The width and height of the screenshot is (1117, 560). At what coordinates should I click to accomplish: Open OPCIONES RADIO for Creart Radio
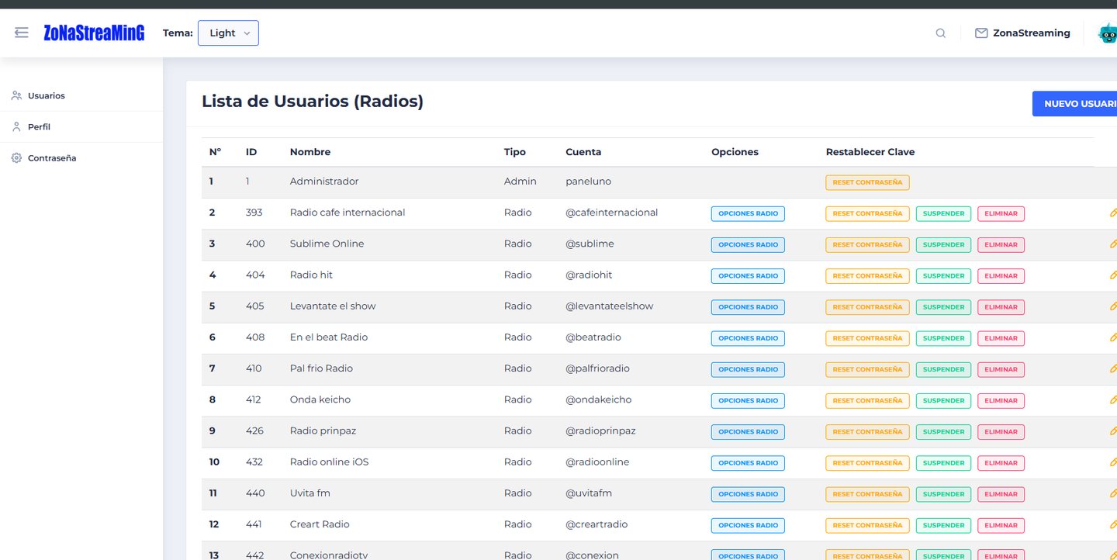coord(748,525)
